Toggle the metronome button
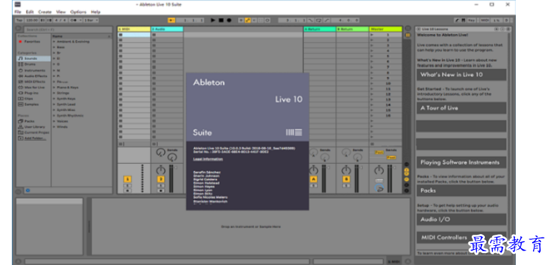This screenshot has width=550, height=265. click(x=76, y=20)
